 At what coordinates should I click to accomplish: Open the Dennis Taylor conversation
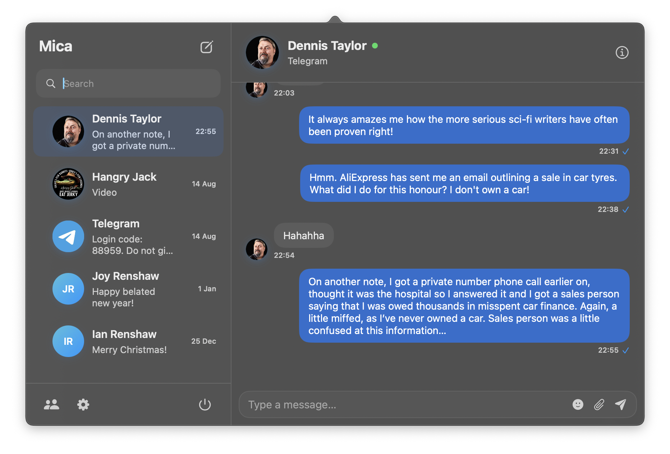(128, 131)
